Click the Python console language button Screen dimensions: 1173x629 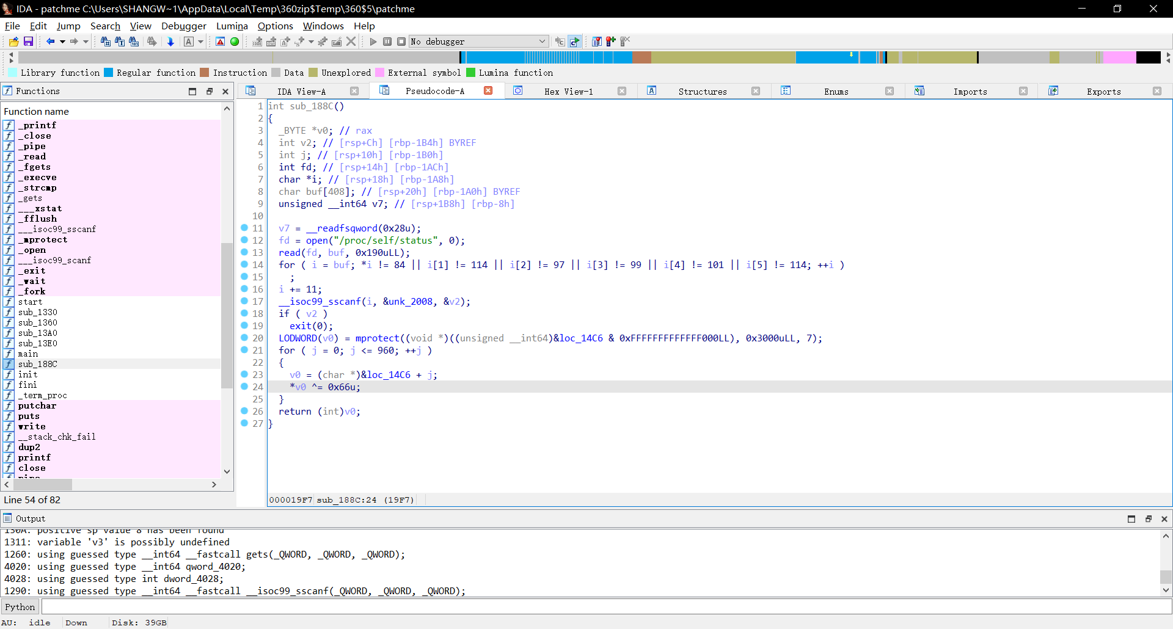click(20, 607)
